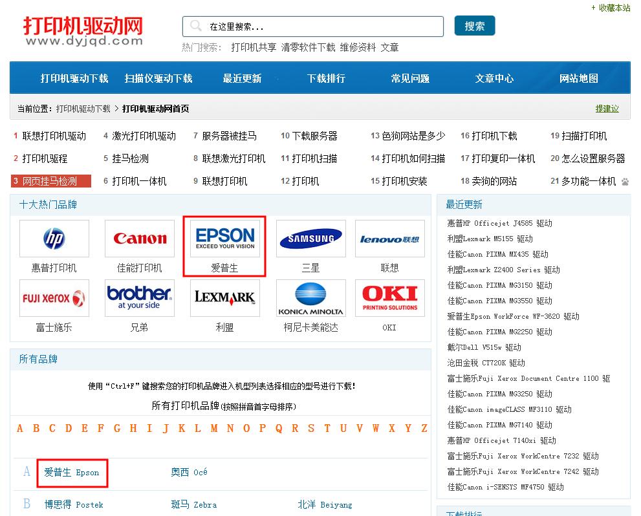Jump to letter L in alphabet index
The image size is (641, 516).
point(198,428)
